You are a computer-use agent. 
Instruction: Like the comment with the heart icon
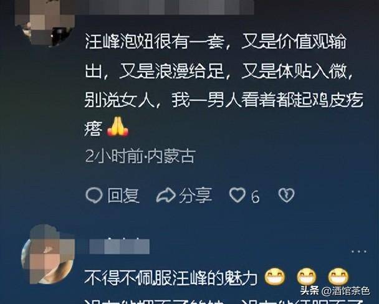pyautogui.click(x=237, y=195)
